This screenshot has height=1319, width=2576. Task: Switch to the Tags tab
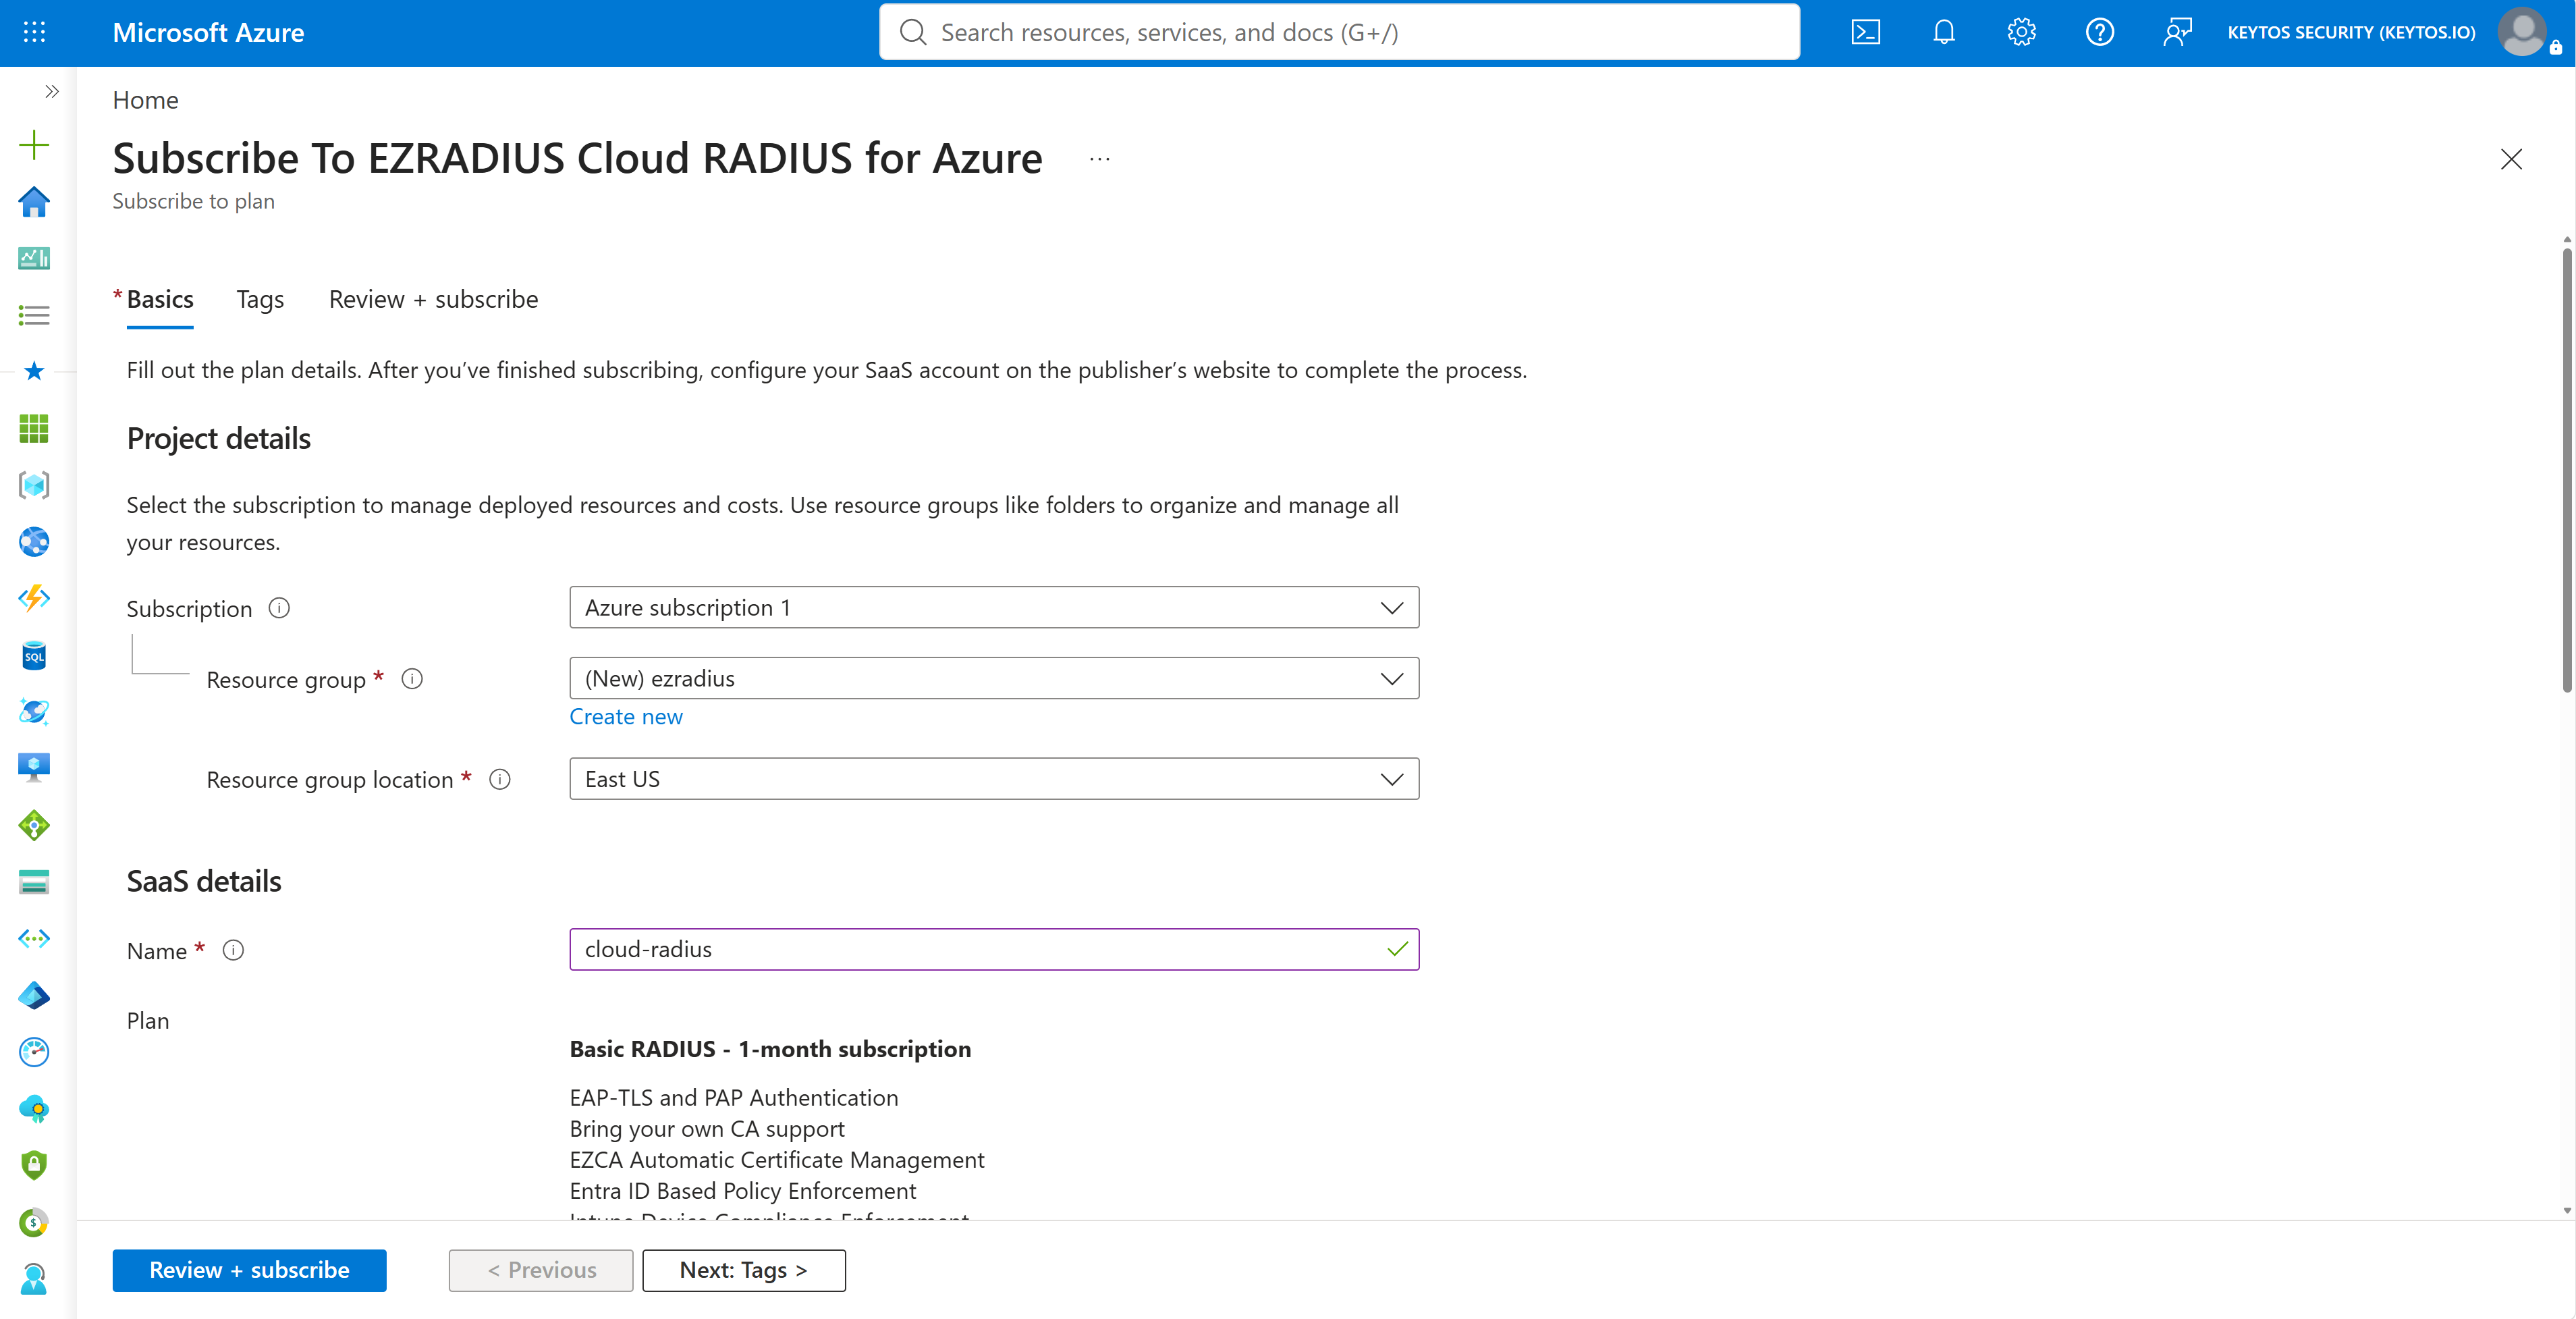coord(260,299)
